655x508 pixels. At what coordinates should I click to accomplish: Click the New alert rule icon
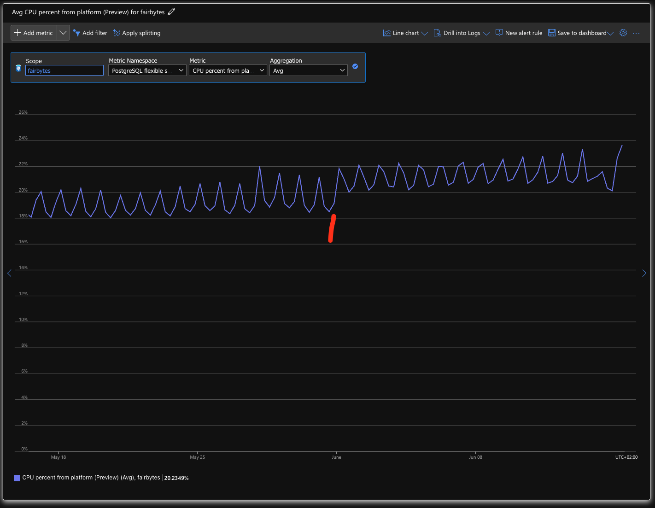click(x=499, y=33)
